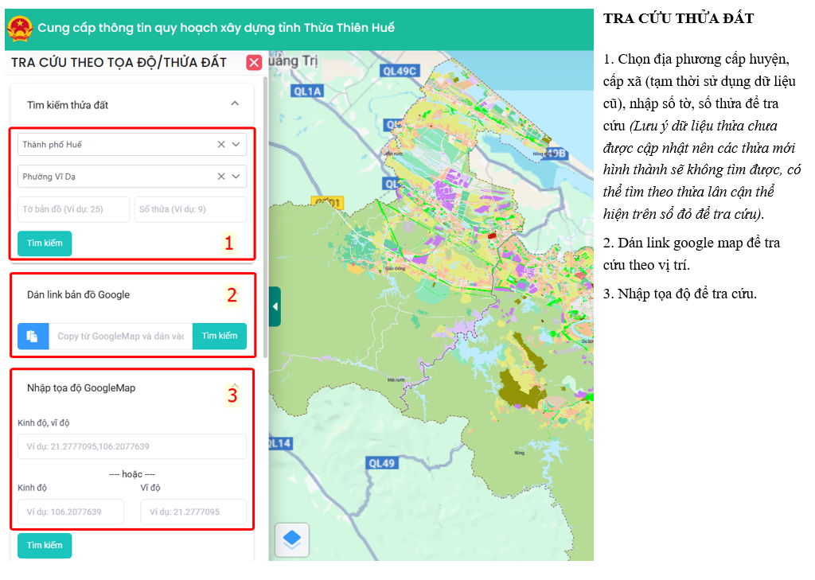Click the Vĩ độ latitude field
The height and width of the screenshot is (580, 815).
193,512
